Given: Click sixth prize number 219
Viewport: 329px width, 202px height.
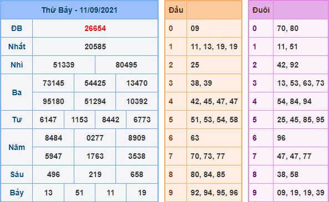Looking at the screenshot, I should pos(95,174).
